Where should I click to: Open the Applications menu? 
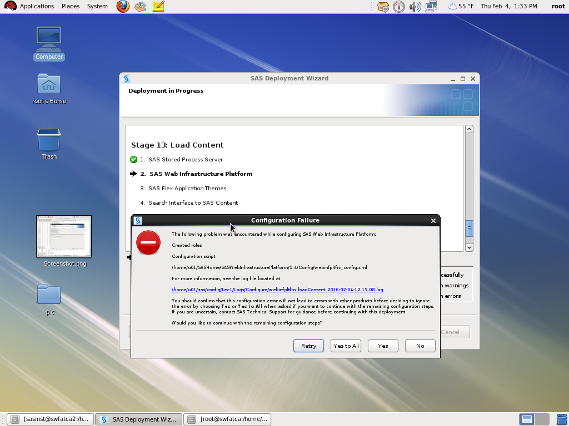(x=37, y=6)
